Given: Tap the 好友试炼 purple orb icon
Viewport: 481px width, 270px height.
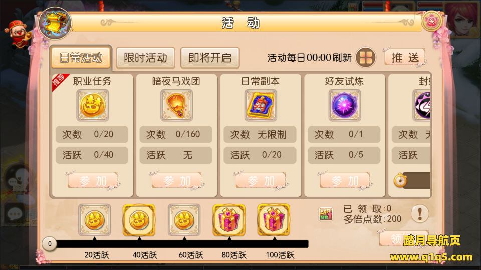Looking at the screenshot, I should pos(345,105).
